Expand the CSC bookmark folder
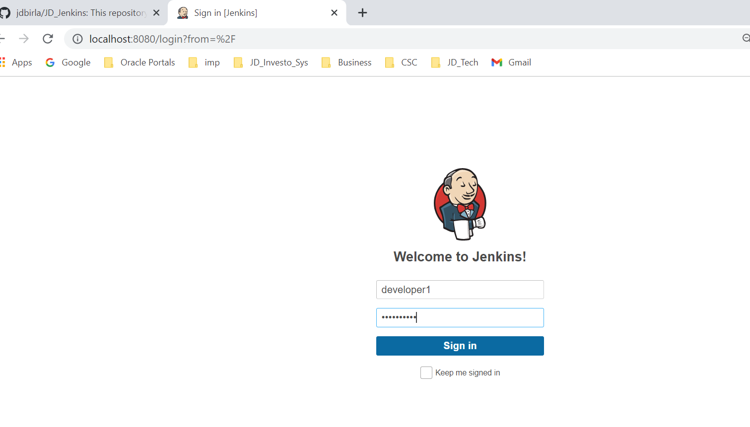 (401, 62)
